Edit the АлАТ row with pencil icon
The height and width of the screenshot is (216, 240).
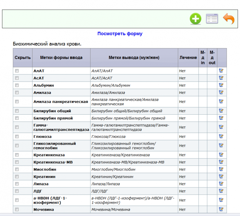tap(221, 71)
